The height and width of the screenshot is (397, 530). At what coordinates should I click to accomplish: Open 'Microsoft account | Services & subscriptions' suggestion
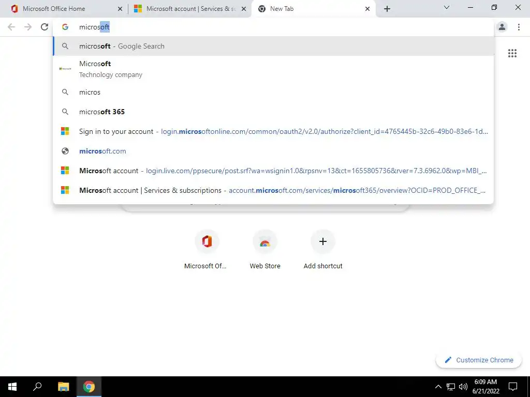click(x=273, y=190)
